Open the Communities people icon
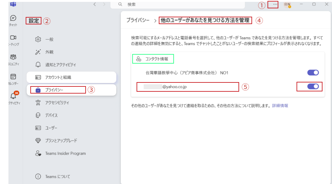This screenshot has height=184, width=332. pyautogui.click(x=13, y=57)
